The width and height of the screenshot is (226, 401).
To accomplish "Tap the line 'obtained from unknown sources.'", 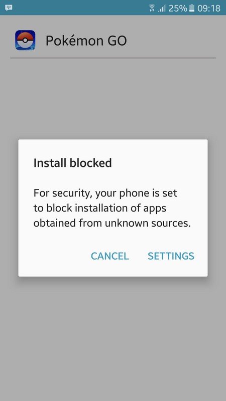I will 112,223.
